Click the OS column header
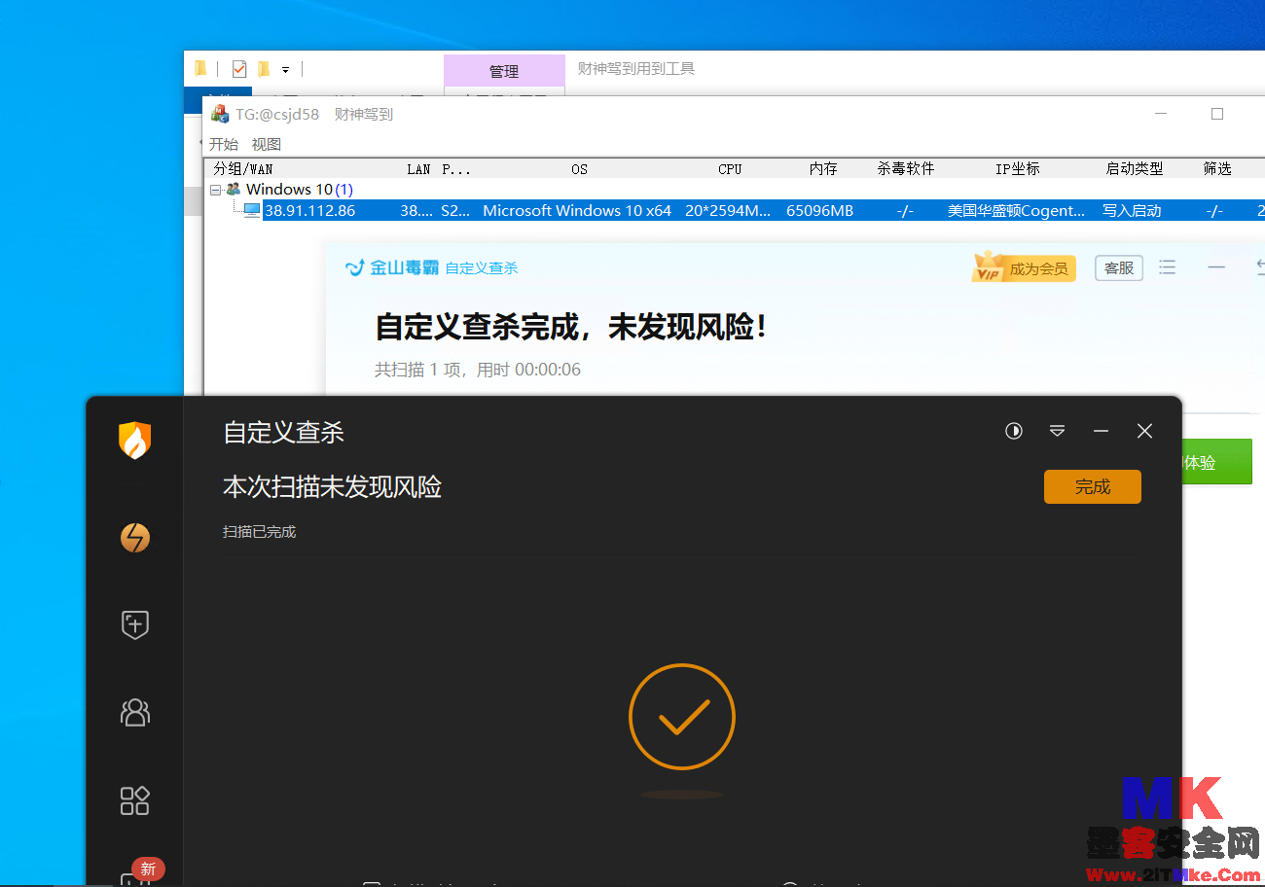This screenshot has width=1265, height=887. point(579,169)
